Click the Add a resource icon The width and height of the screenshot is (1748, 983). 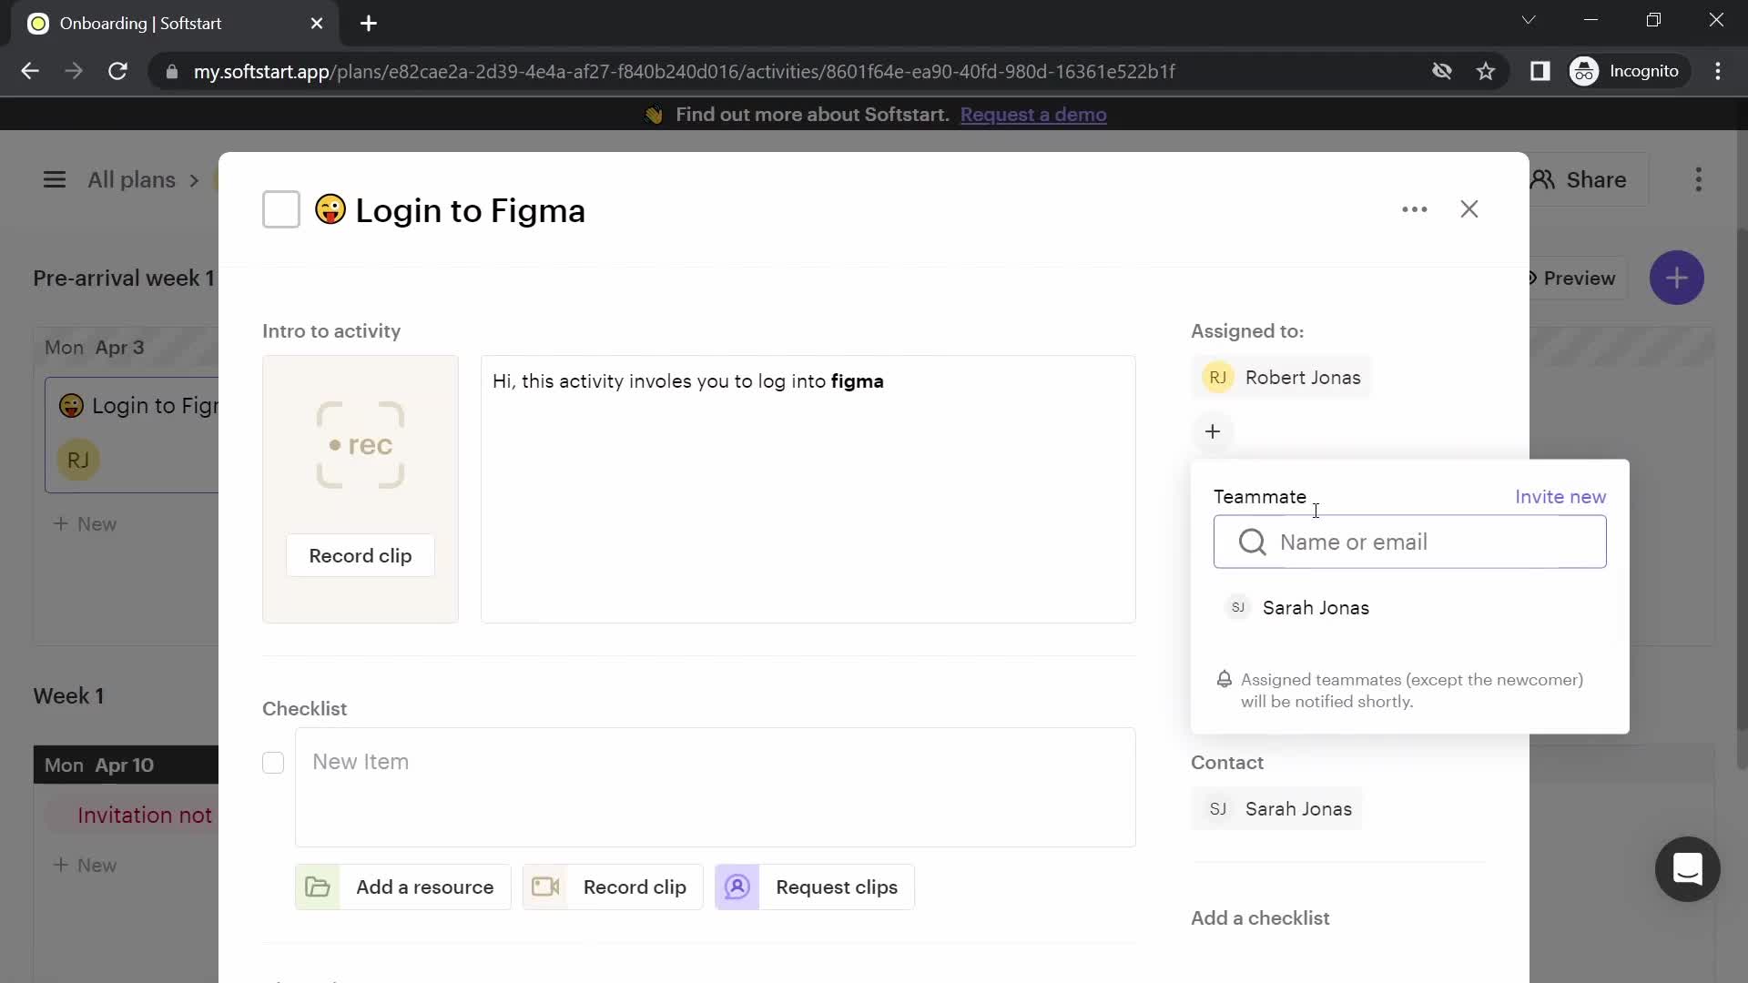coord(320,887)
